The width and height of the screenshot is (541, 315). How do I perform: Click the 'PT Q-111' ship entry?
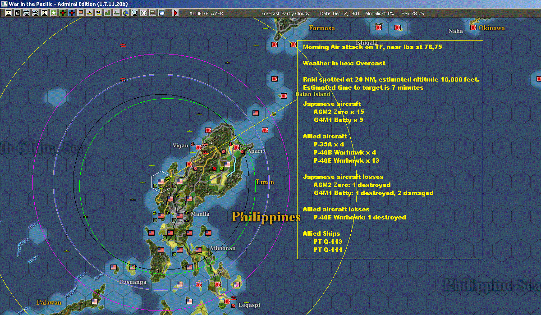click(x=328, y=250)
